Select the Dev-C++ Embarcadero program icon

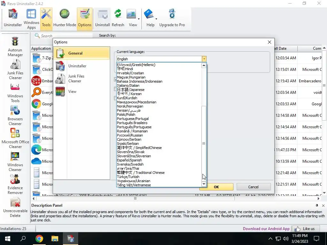(x=36, y=81)
